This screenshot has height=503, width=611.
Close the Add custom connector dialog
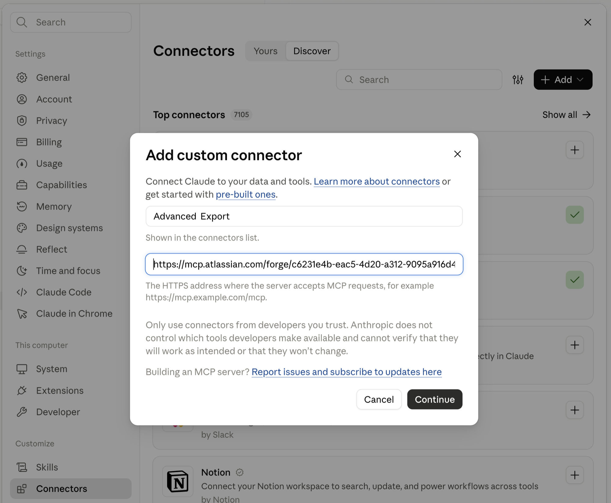[457, 154]
